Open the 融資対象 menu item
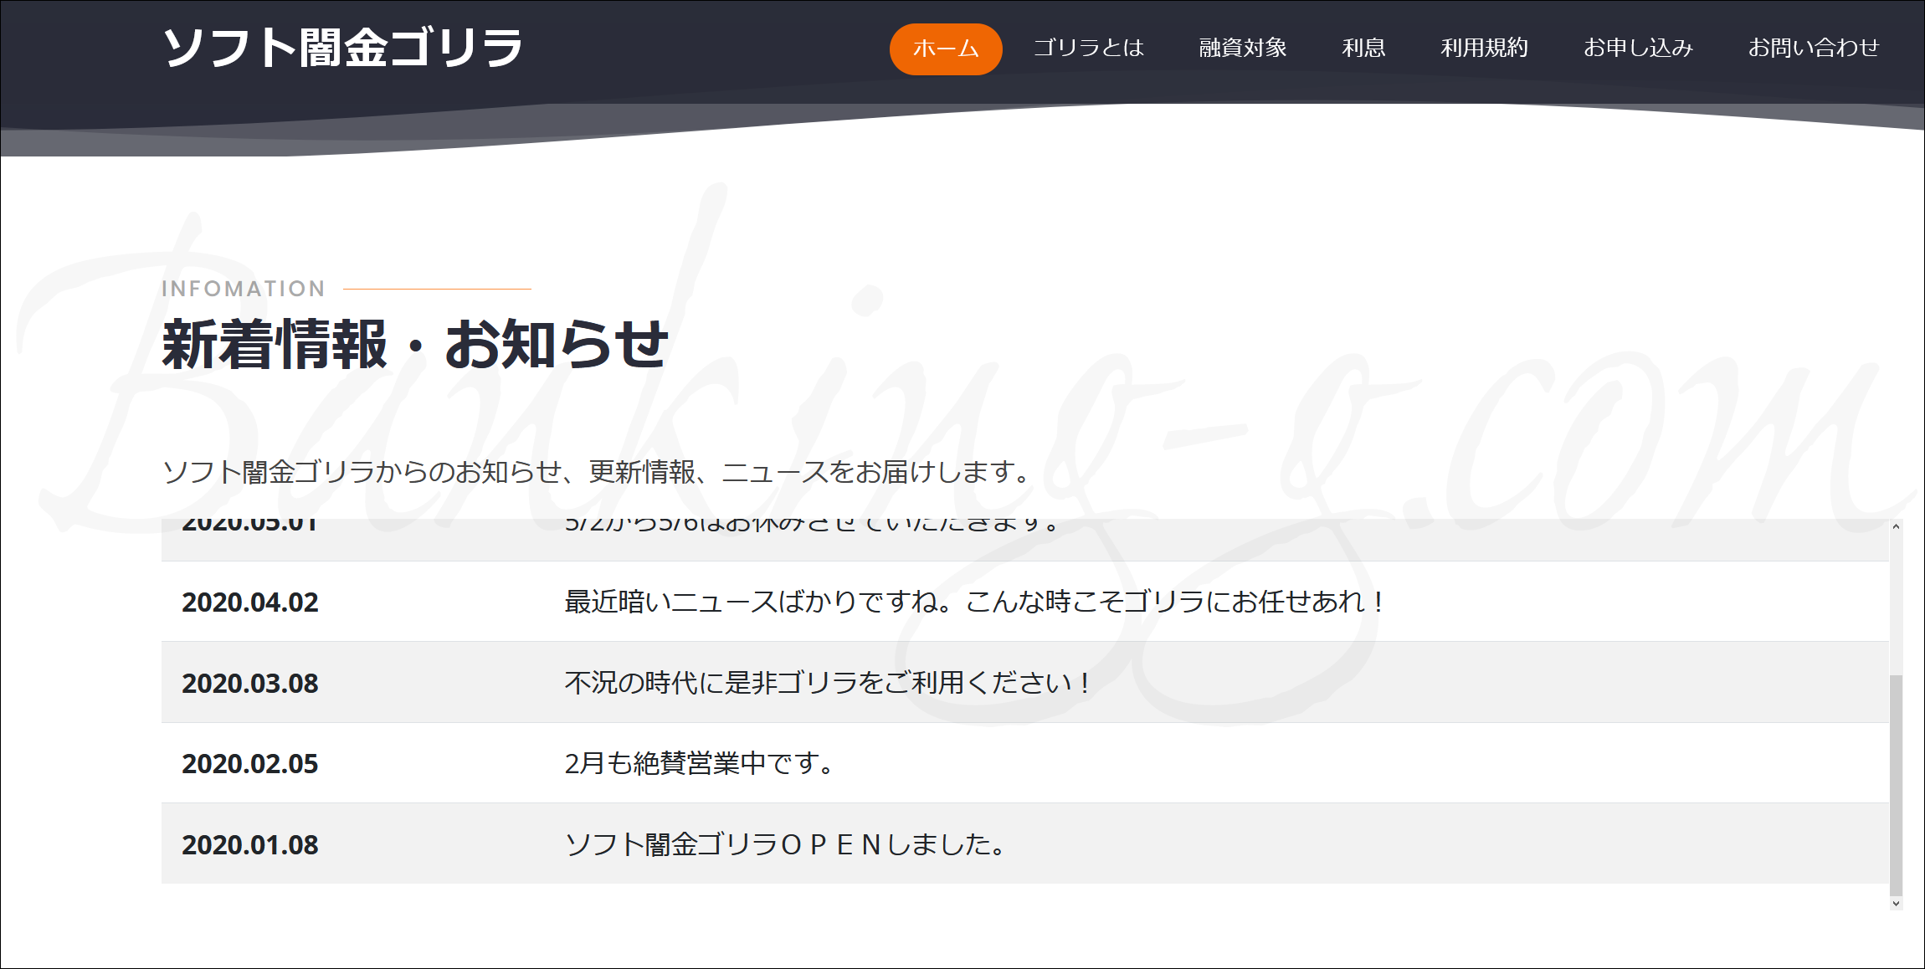1925x969 pixels. pyautogui.click(x=1243, y=48)
